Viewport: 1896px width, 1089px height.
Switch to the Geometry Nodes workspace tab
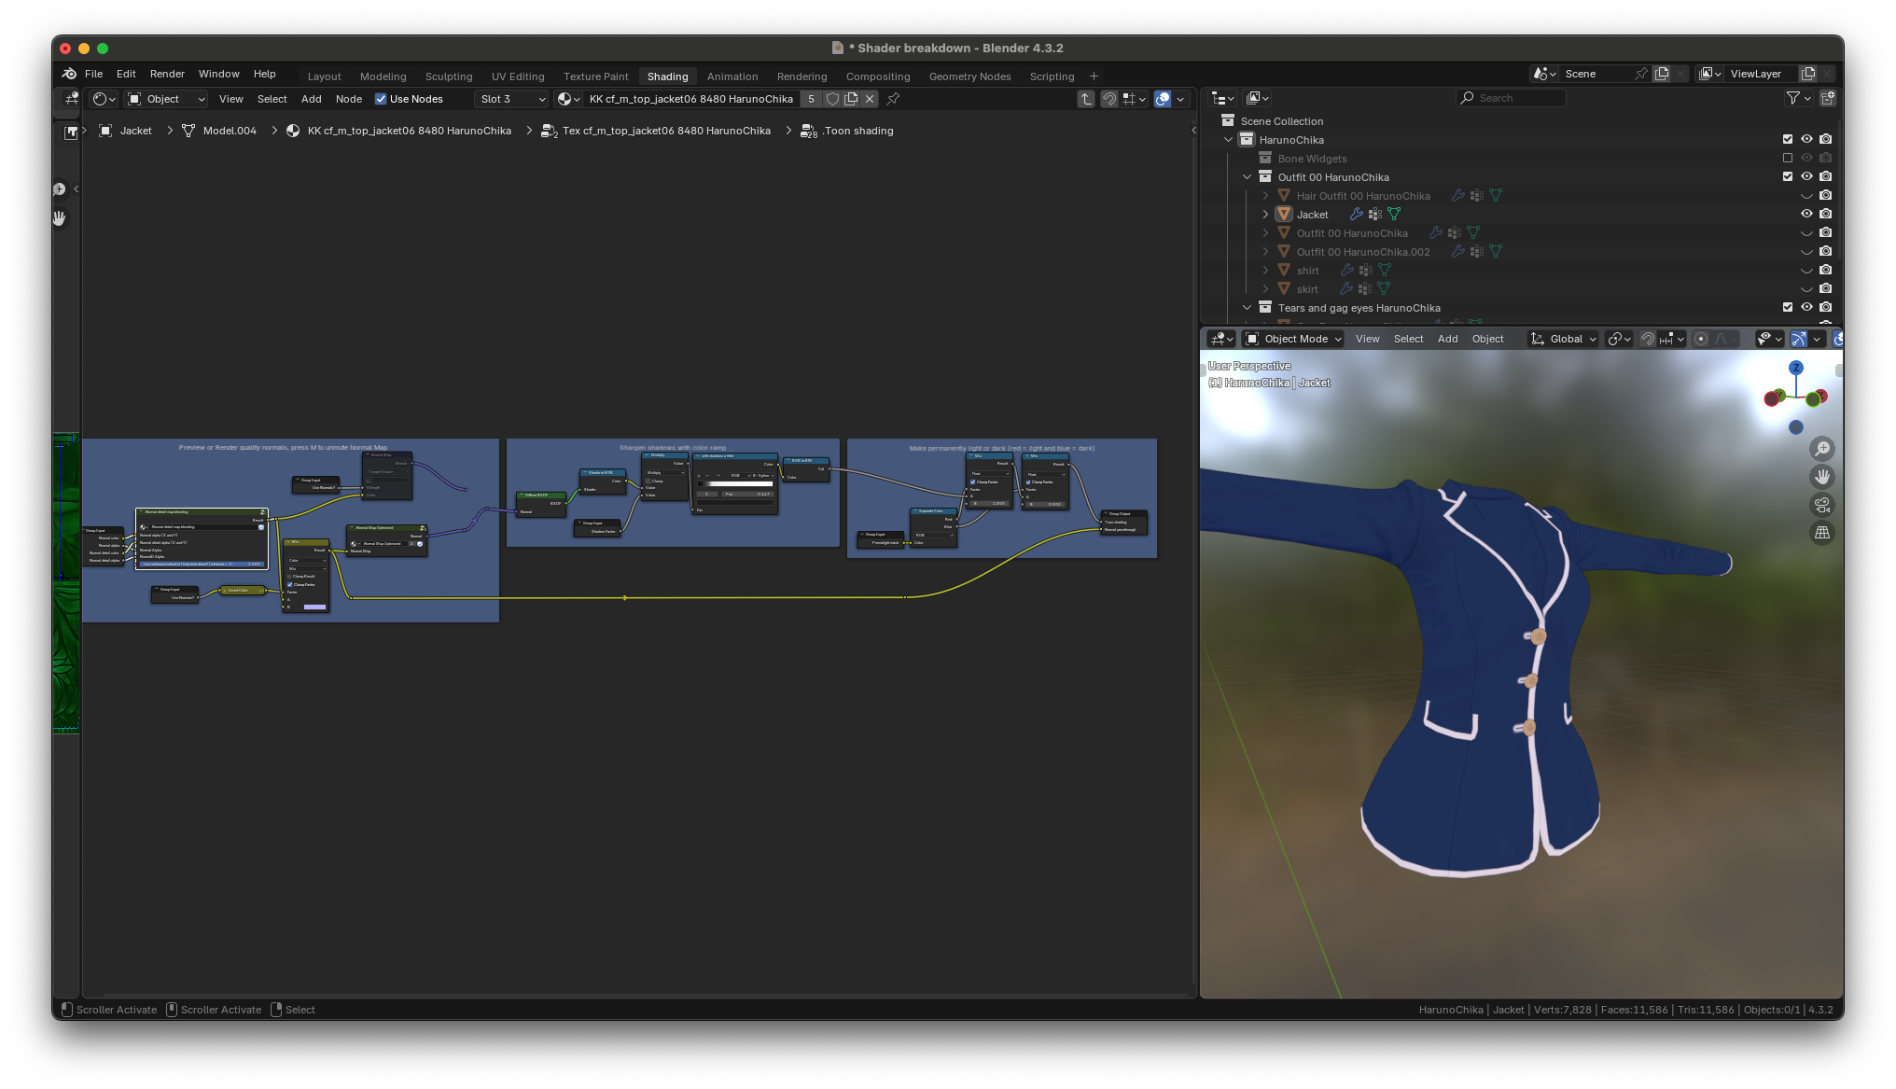click(969, 77)
